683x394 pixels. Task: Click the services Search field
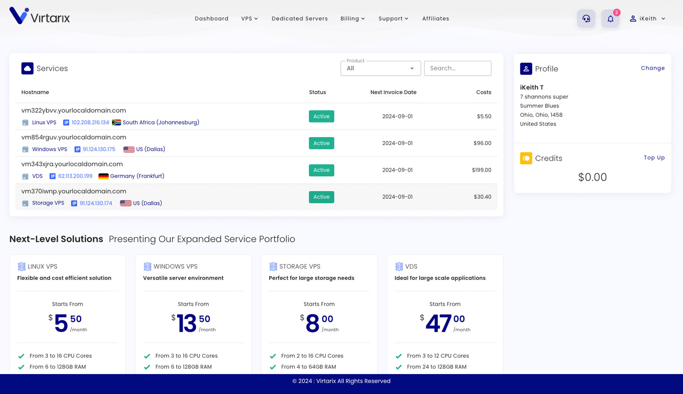(x=457, y=68)
